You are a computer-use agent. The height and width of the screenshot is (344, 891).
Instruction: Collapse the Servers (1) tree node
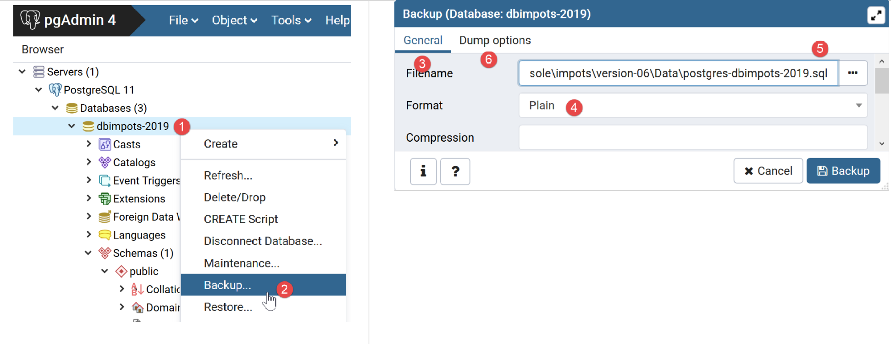22,72
